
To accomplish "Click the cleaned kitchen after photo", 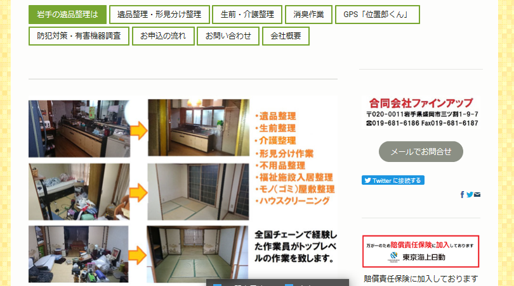I will coord(199,128).
